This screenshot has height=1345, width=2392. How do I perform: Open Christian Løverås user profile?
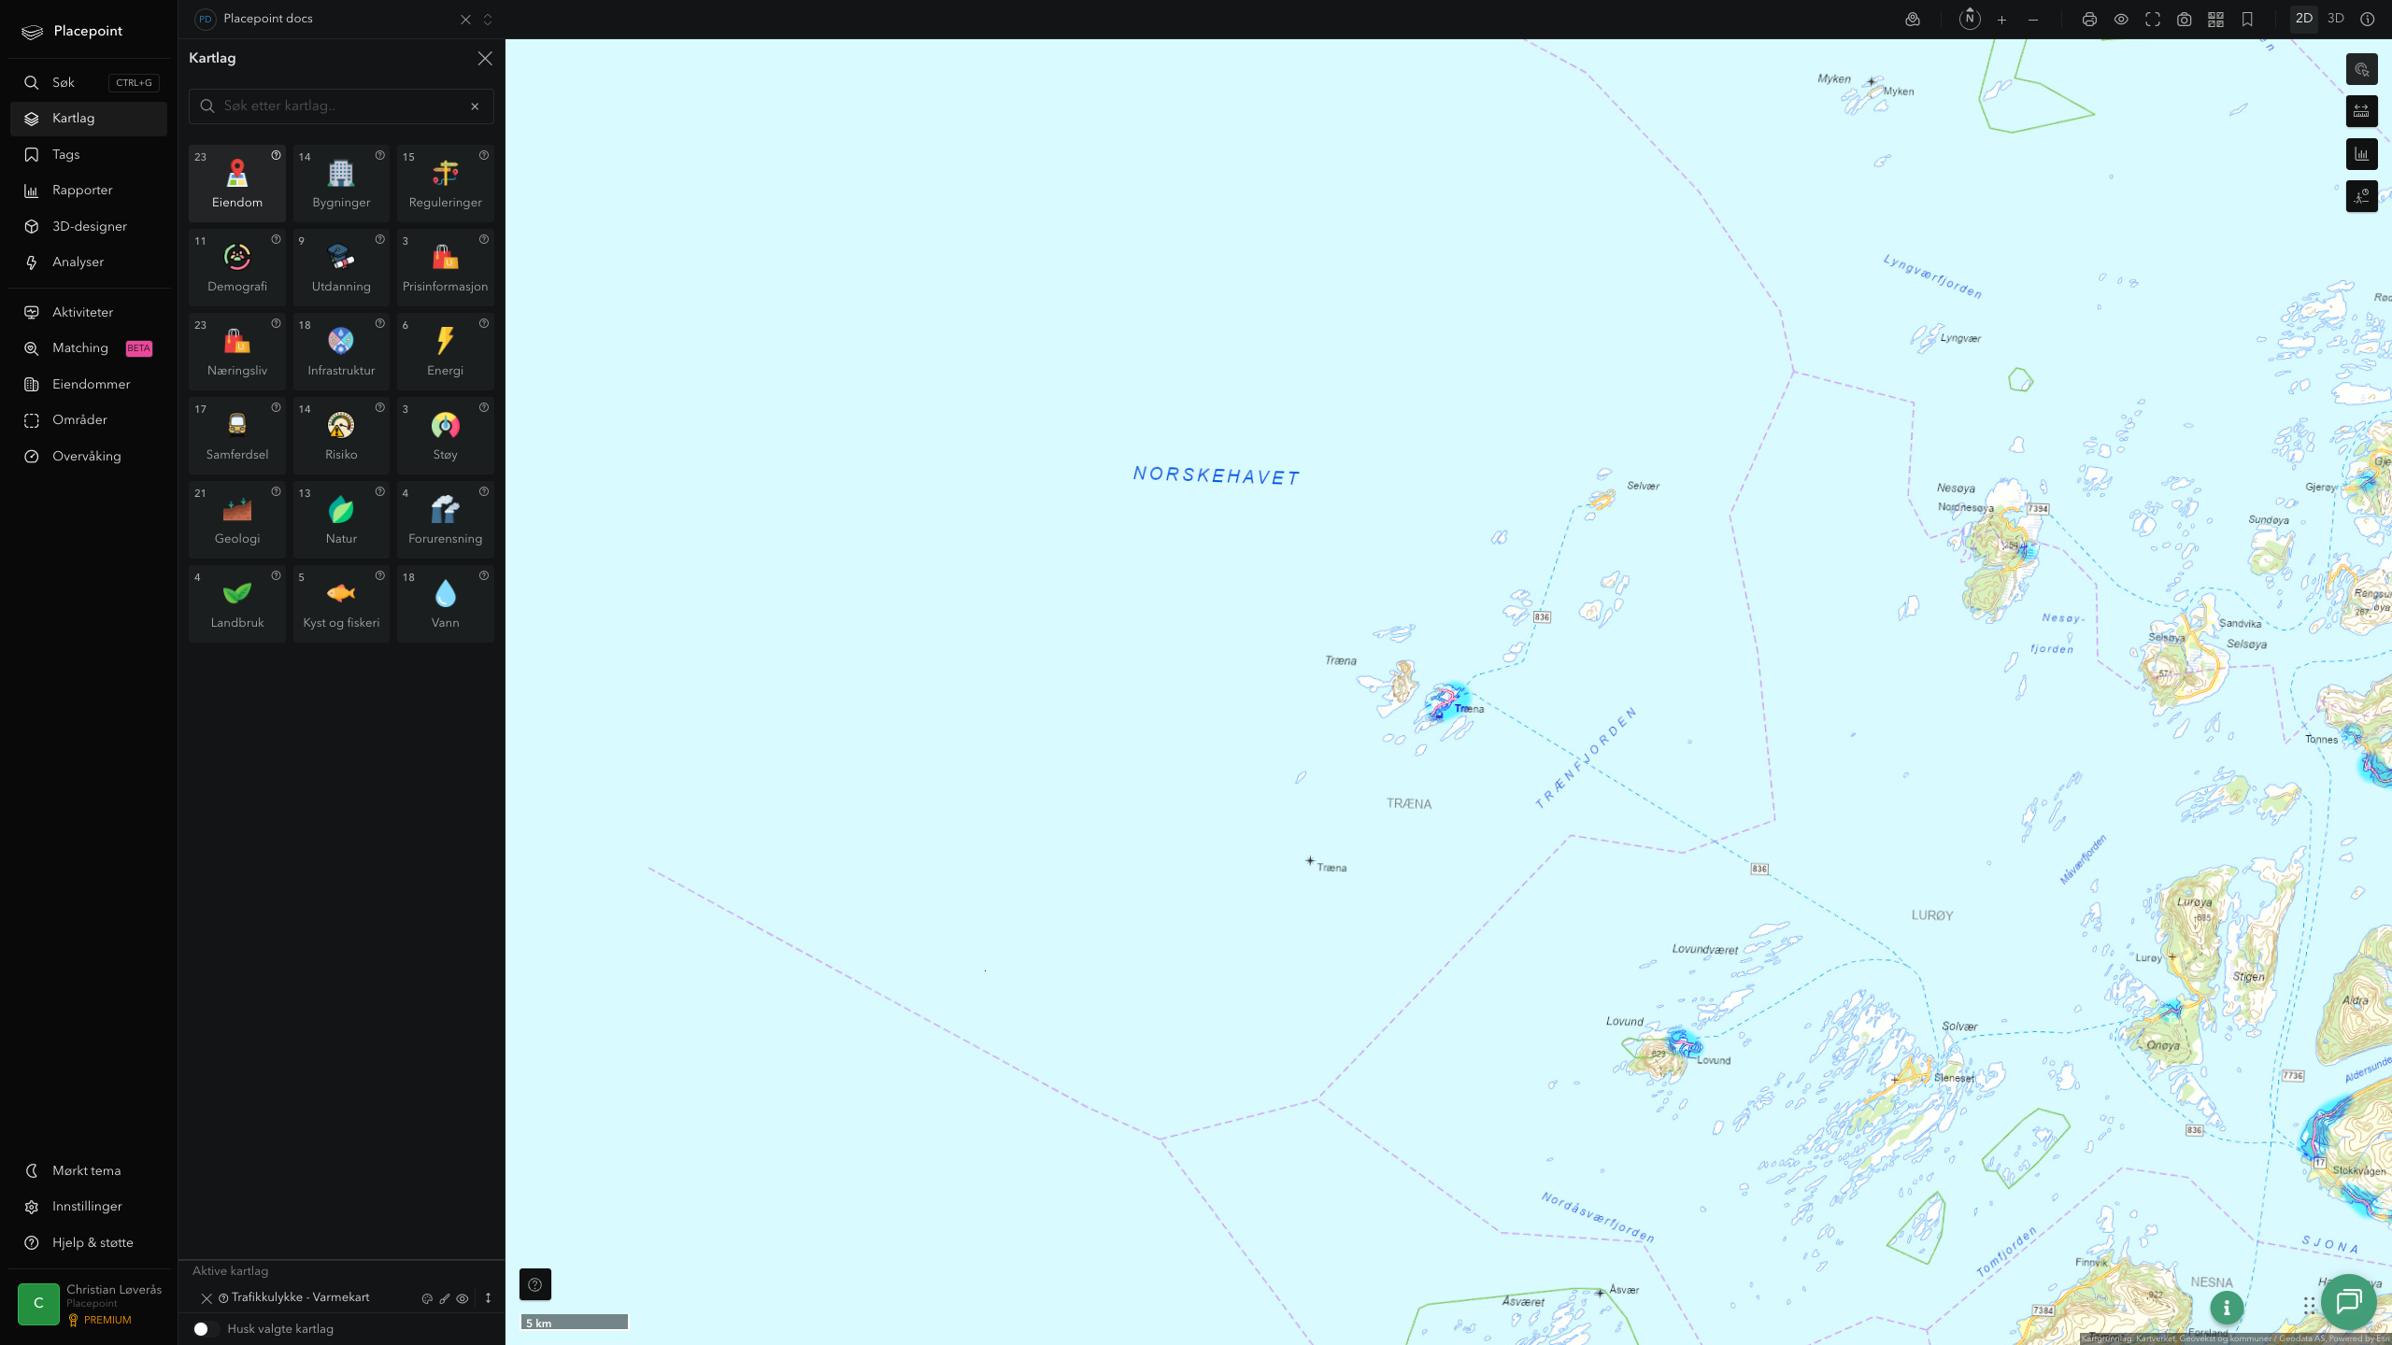(89, 1304)
